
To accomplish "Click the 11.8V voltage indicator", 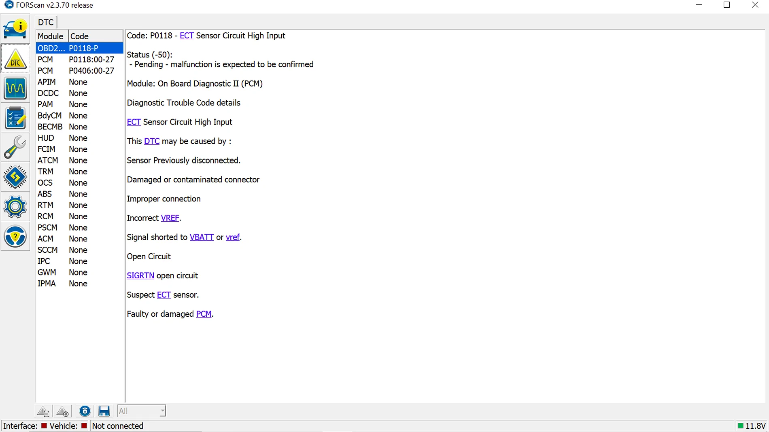I will click(752, 426).
